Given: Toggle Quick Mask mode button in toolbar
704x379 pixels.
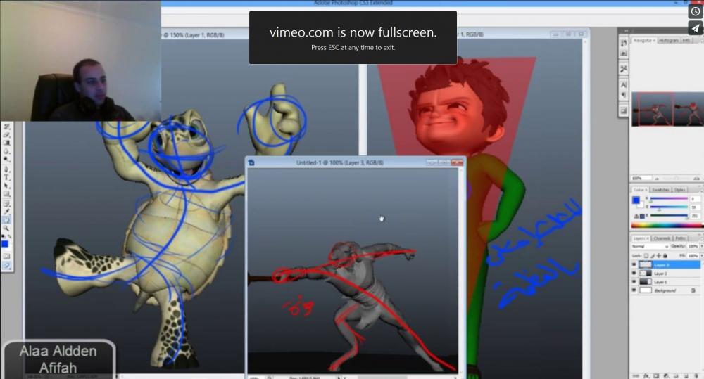Looking at the screenshot, I should pyautogui.click(x=6, y=256).
